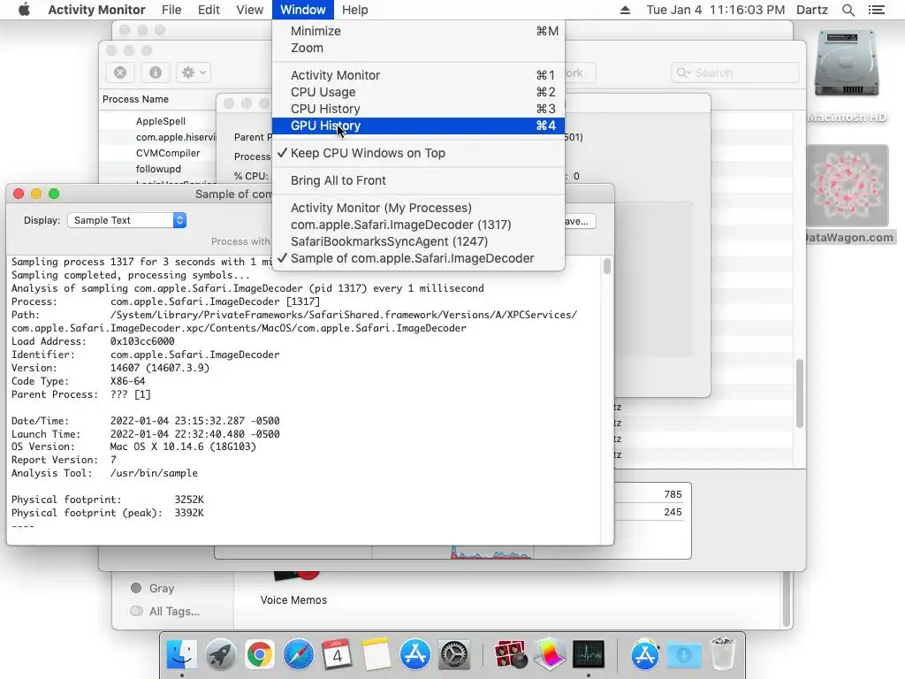The width and height of the screenshot is (905, 679).
Task: Click the quit process X toolbar button
Action: point(120,72)
